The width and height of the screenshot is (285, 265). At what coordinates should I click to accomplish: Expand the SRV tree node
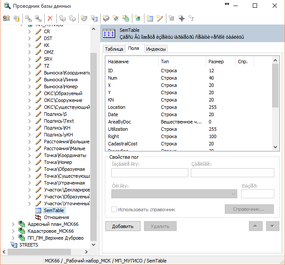tap(29, 59)
